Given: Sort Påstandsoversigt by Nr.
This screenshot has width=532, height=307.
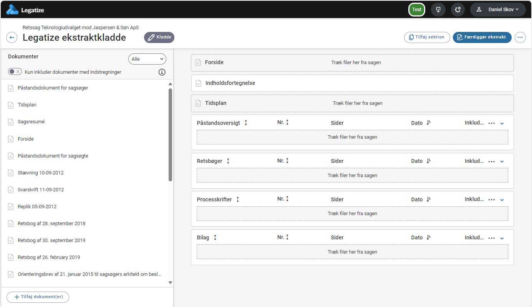Looking at the screenshot, I should point(287,122).
